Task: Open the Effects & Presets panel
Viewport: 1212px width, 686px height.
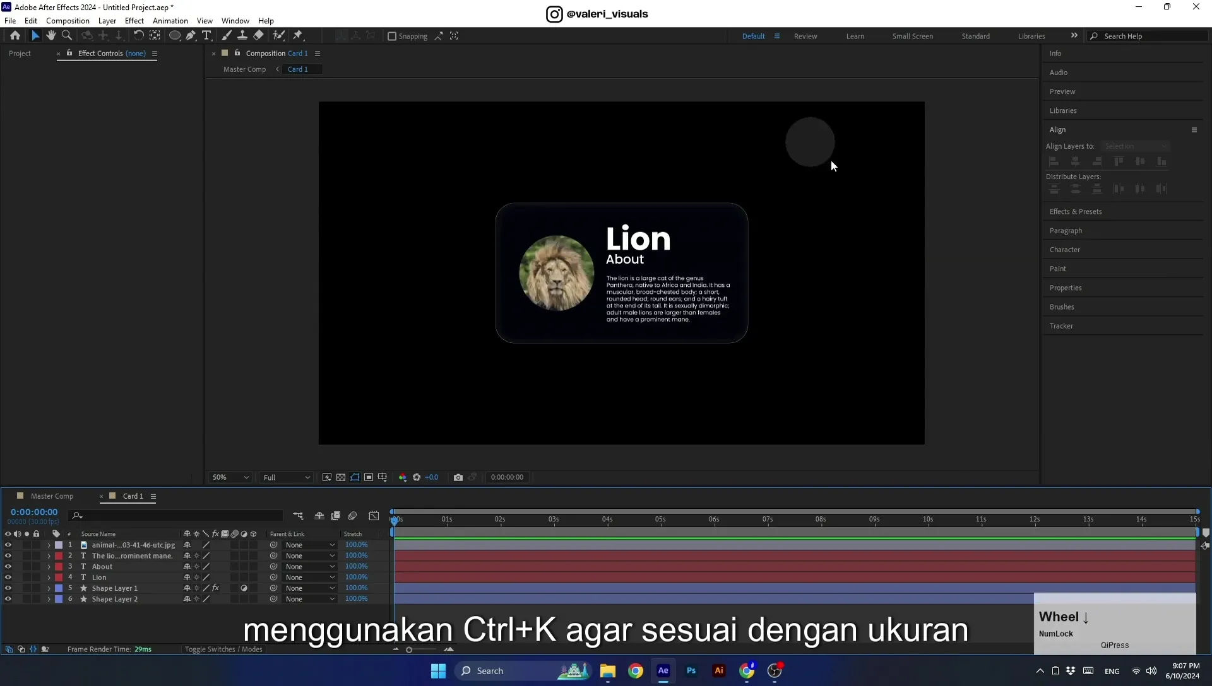Action: (x=1076, y=212)
